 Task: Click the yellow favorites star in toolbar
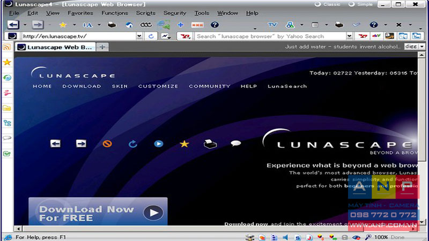point(63,25)
